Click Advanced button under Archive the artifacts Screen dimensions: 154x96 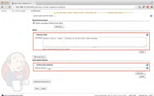coord(140,73)
